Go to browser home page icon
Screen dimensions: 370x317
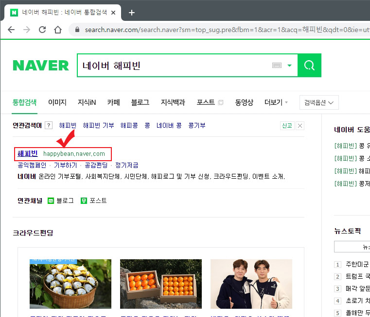pos(58,30)
